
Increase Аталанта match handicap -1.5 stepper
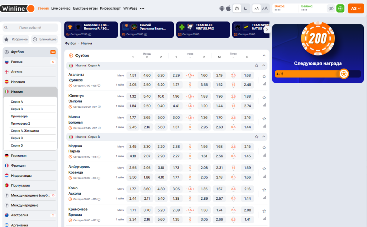tap(193, 75)
